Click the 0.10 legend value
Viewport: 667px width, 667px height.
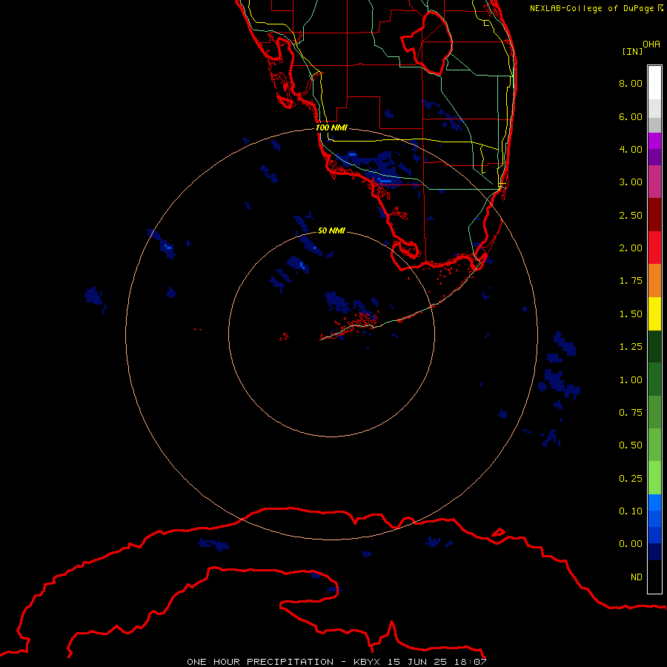pos(631,511)
